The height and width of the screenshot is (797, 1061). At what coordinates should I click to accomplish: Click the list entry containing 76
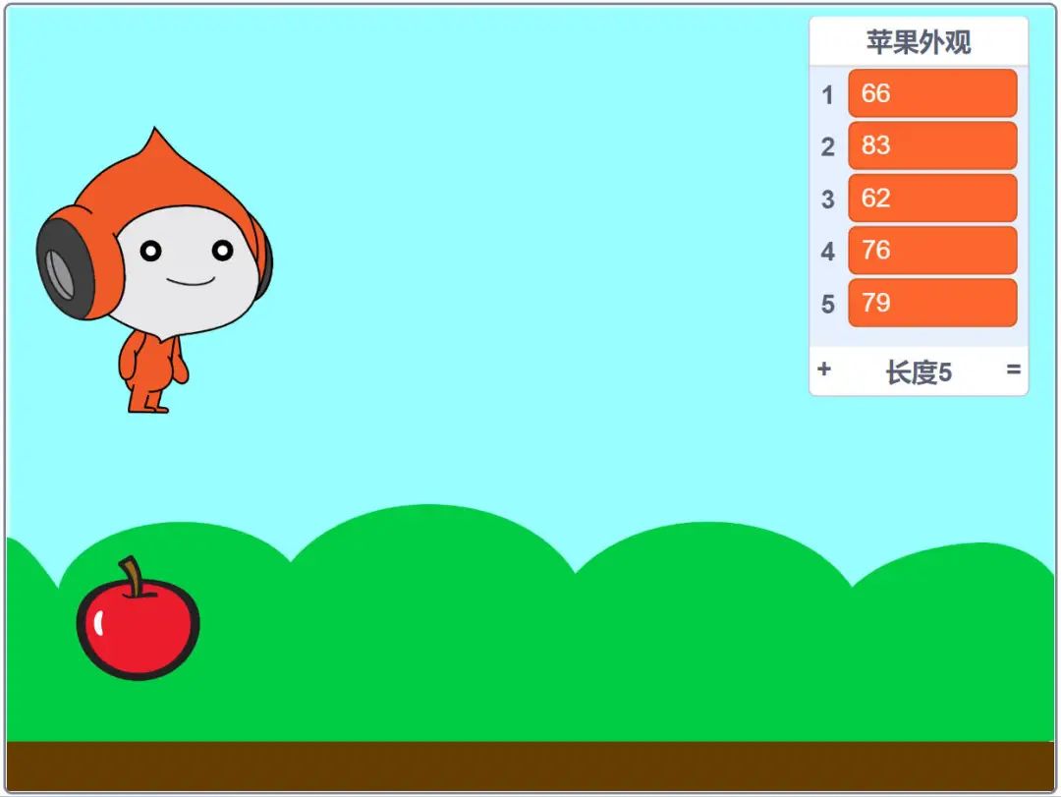(x=931, y=251)
